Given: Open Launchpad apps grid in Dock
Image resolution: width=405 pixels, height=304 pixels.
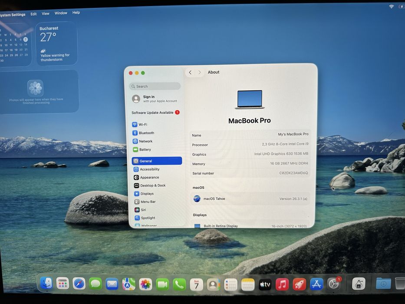Looking at the screenshot, I should point(63,284).
